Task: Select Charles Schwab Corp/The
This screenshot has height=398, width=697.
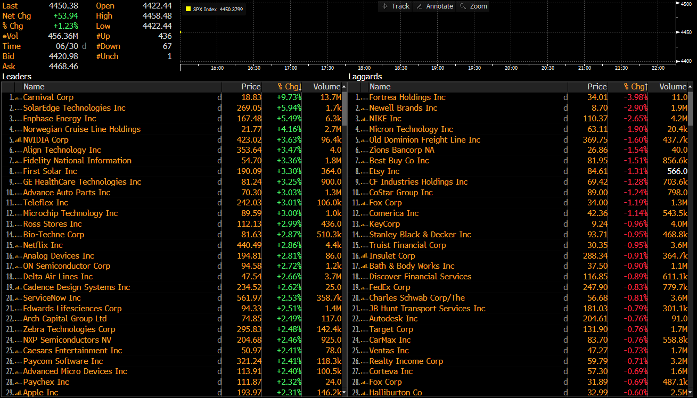Action: 417,298
